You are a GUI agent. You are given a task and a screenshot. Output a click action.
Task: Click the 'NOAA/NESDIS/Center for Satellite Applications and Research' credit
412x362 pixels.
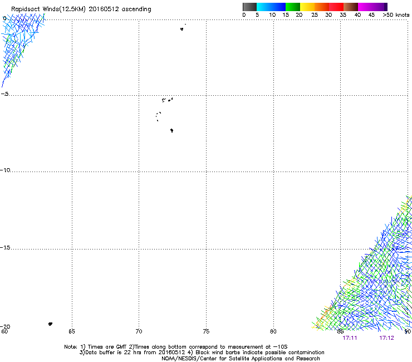pos(241,359)
